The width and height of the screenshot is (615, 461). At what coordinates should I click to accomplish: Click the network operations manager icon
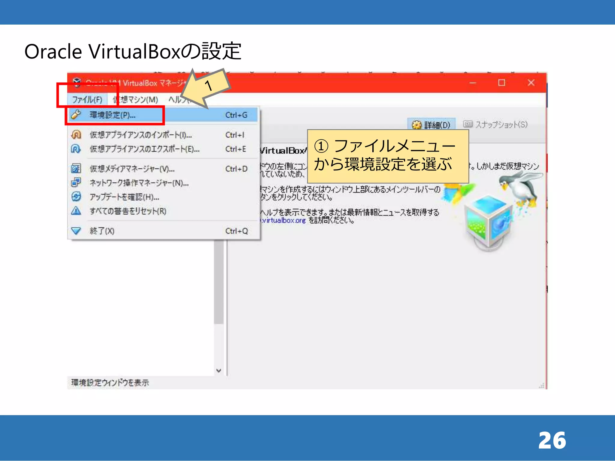click(76, 182)
